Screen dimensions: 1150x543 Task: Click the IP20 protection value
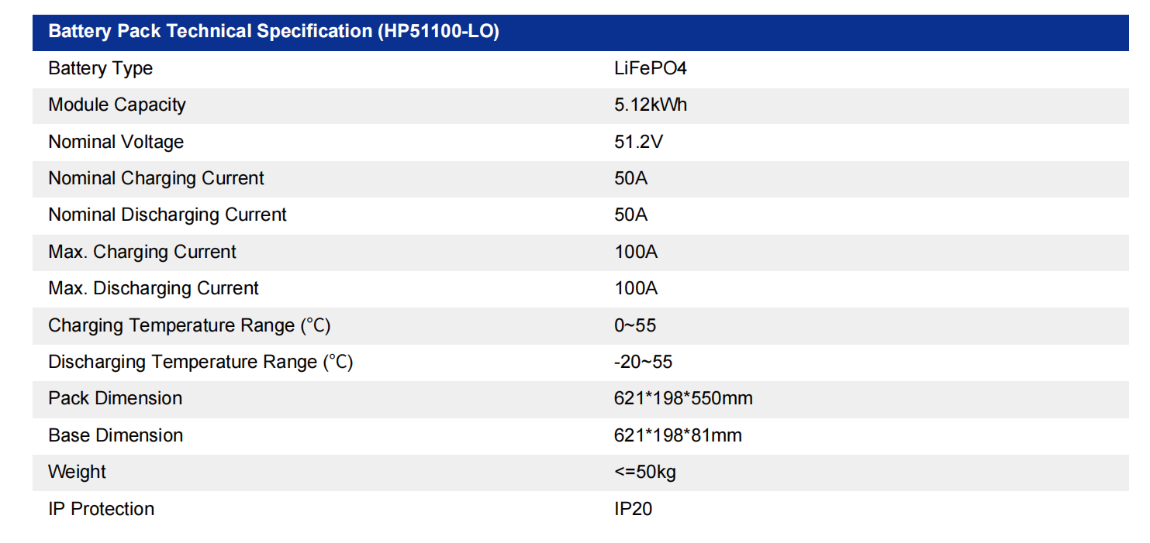tap(633, 509)
